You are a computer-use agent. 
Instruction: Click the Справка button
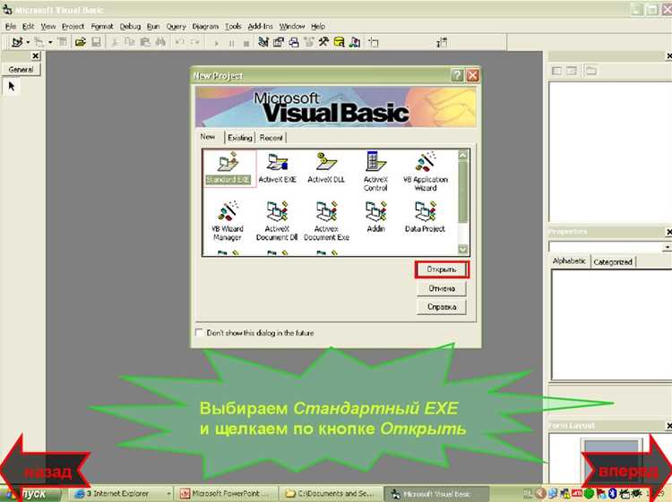click(442, 307)
